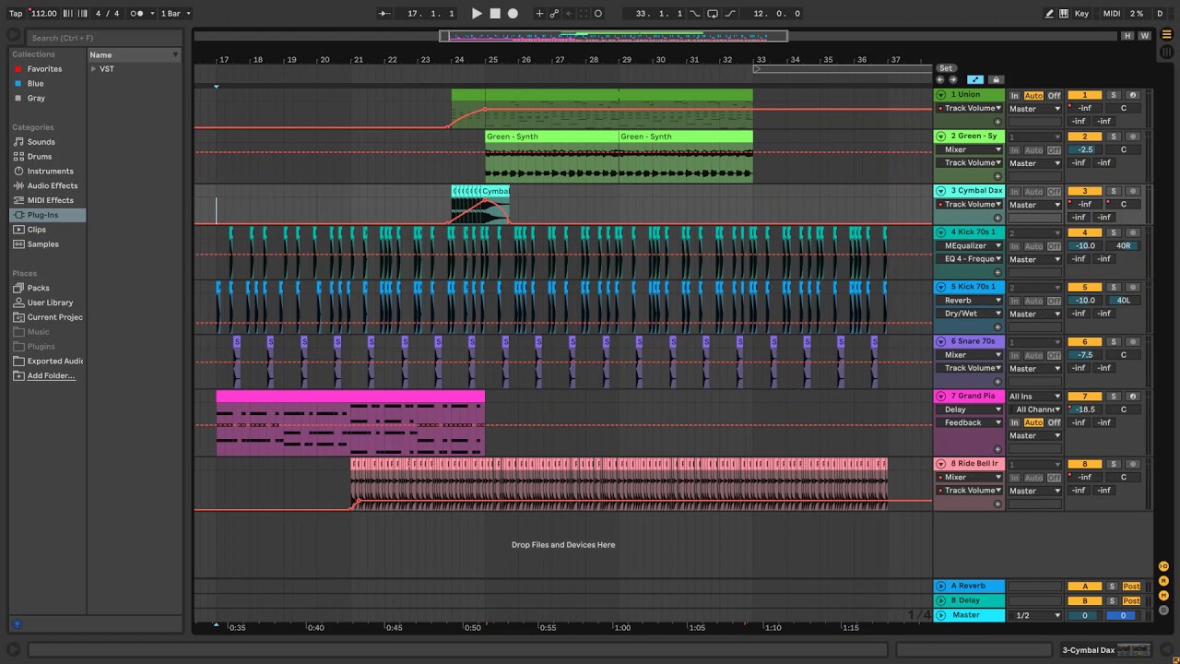Screen dimensions: 1180x664
Task: Unfold the A Reverb return track
Action: [941, 587]
